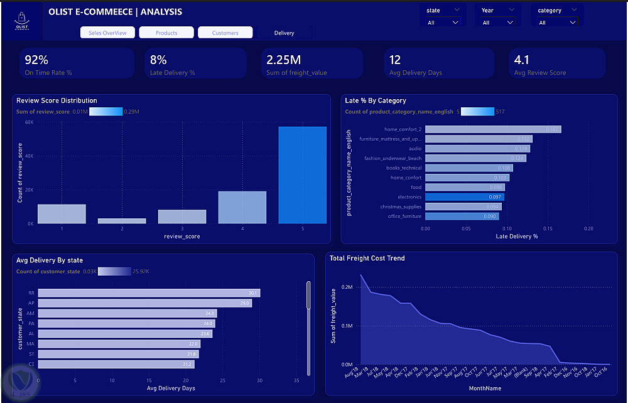Image resolution: width=628 pixels, height=403 pixels.
Task: Select the Delivery page button
Action: [x=284, y=33]
